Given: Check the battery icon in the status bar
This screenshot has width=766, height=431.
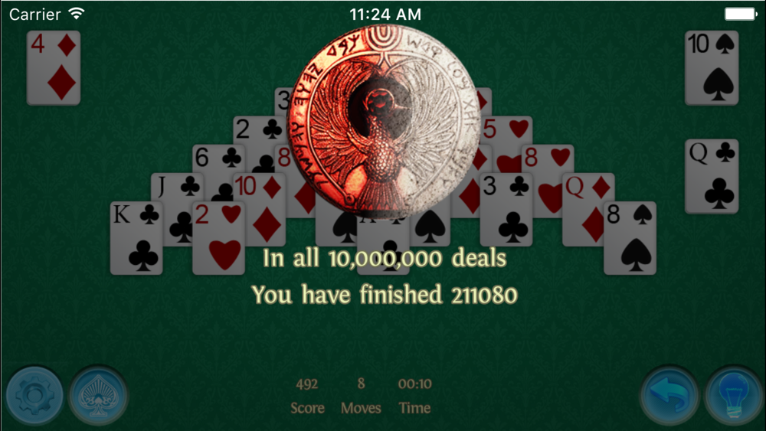Looking at the screenshot, I should (x=741, y=14).
